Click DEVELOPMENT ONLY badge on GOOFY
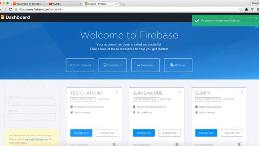259x146 pixels. [208, 99]
